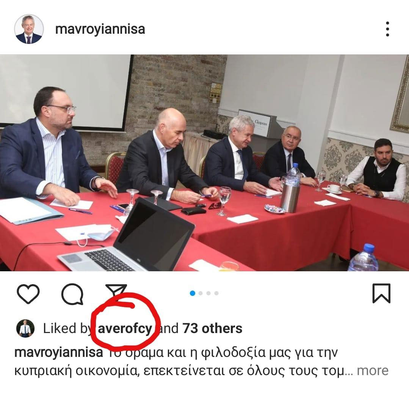The width and height of the screenshot is (409, 416).
Task: Open the small liker avatar beside Liked by
Action: point(25,328)
